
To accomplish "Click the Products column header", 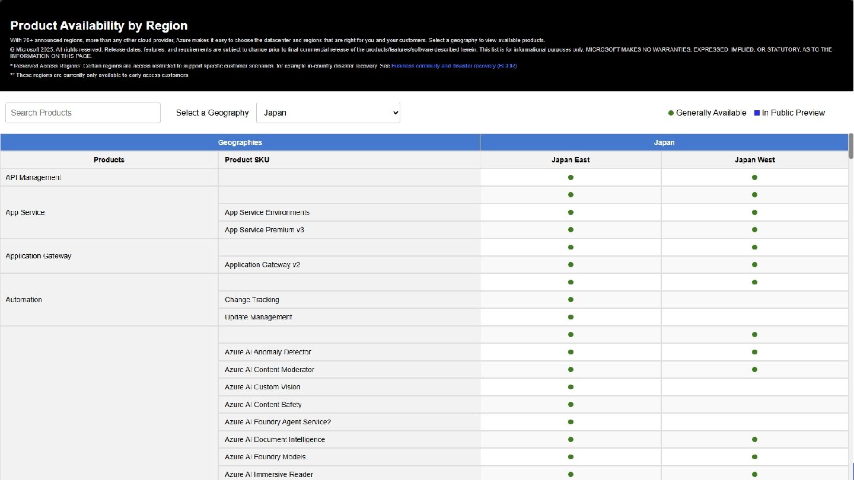I will [x=109, y=160].
